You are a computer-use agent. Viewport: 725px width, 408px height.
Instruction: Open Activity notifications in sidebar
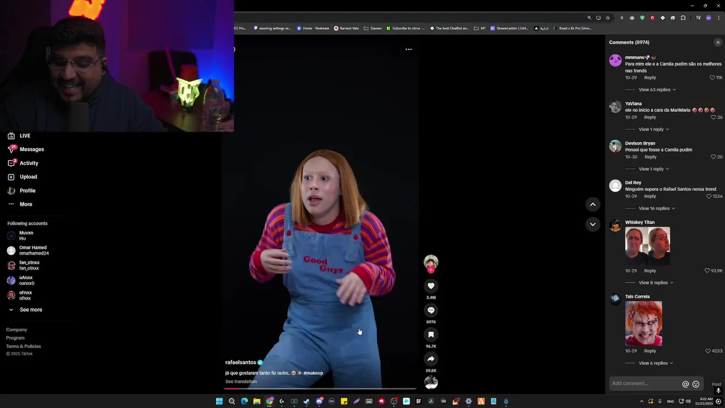click(23, 163)
